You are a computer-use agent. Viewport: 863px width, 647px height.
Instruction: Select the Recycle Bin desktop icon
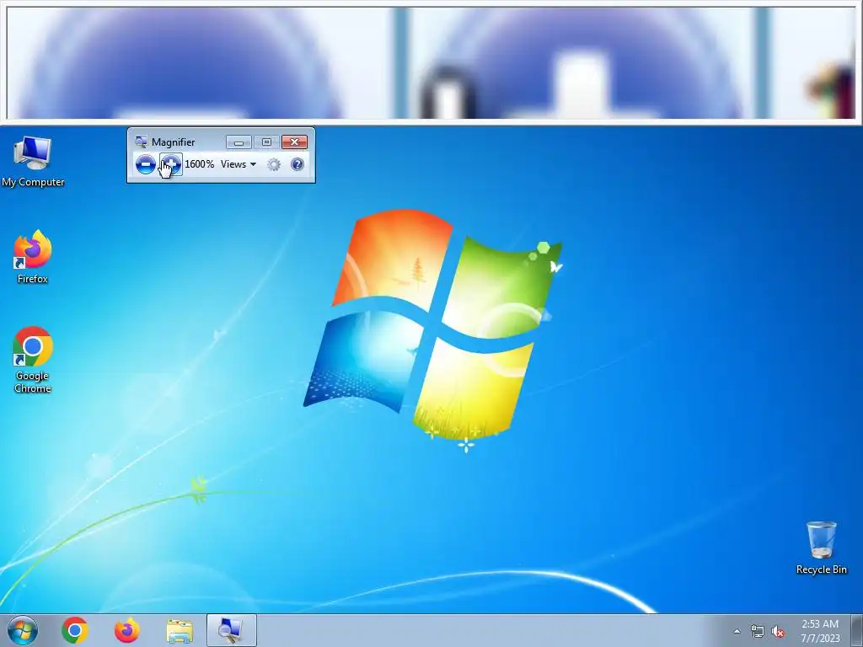tap(821, 548)
